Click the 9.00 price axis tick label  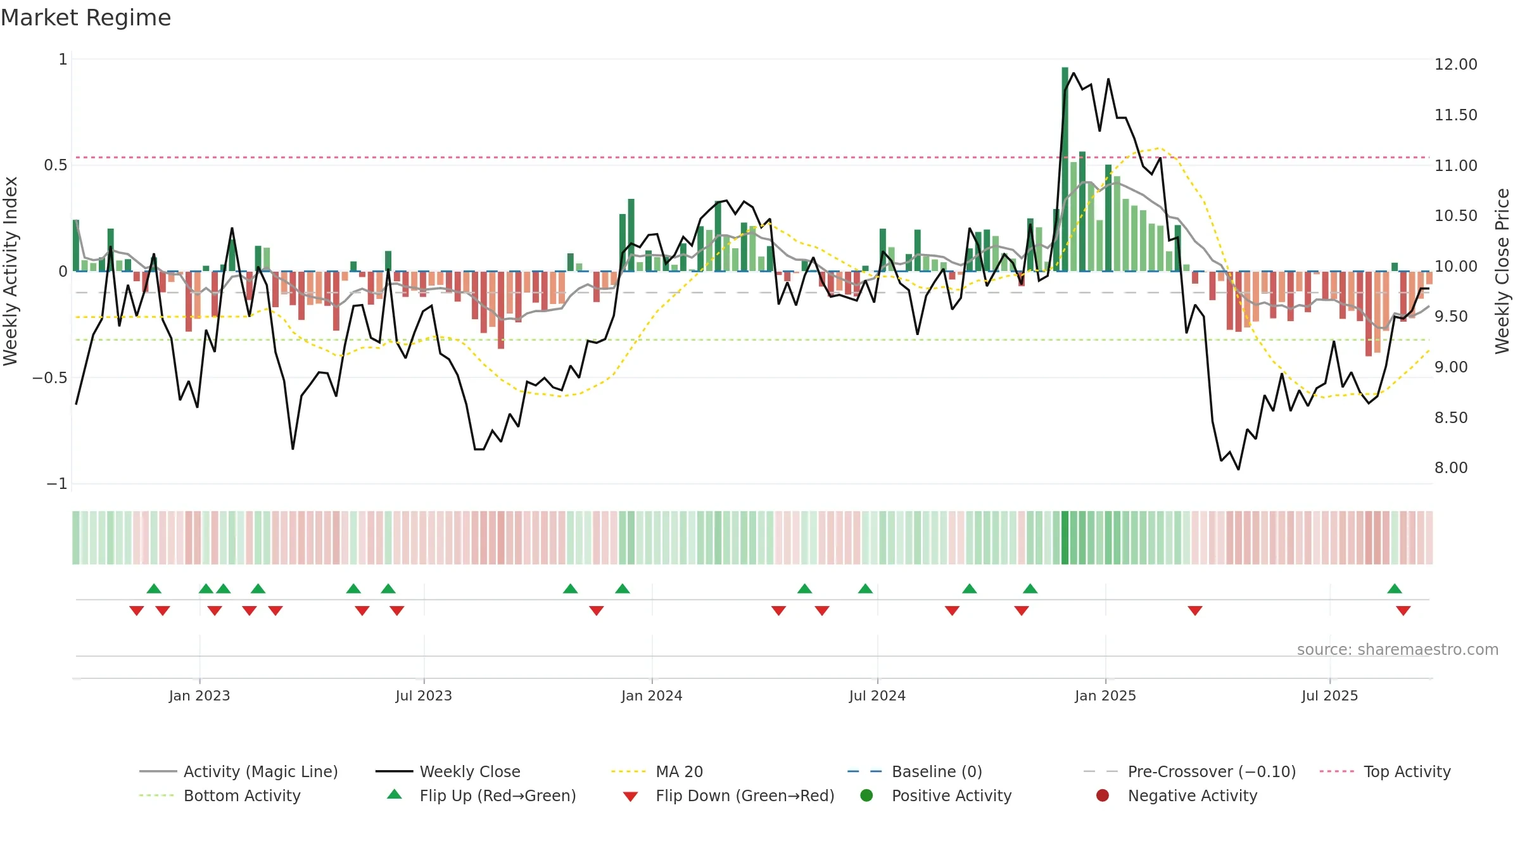1451,367
